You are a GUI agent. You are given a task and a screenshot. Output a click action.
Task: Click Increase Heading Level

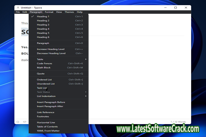(51, 49)
